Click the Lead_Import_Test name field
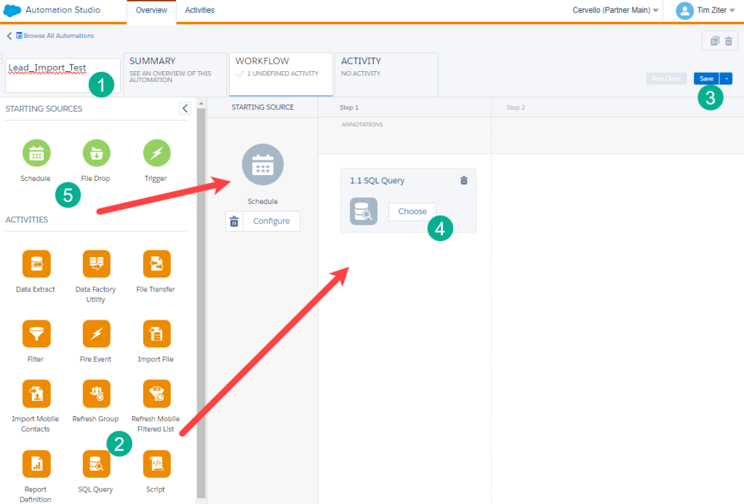This screenshot has width=744, height=504. tap(63, 75)
